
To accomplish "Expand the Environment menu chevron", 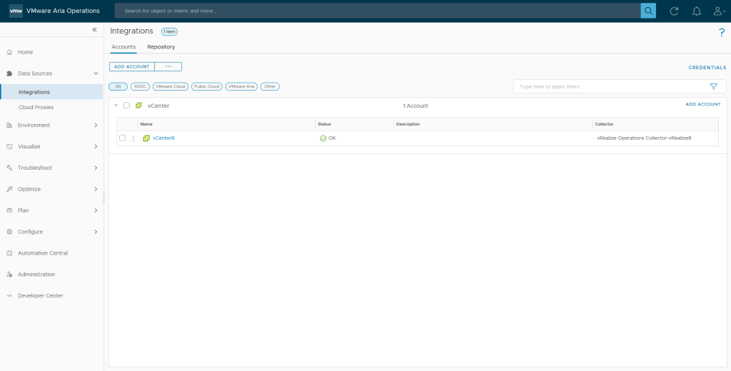I will [x=96, y=126].
